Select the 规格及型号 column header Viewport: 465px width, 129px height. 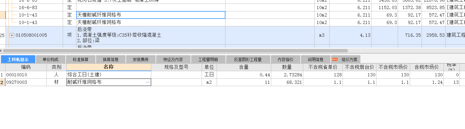click(x=176, y=67)
